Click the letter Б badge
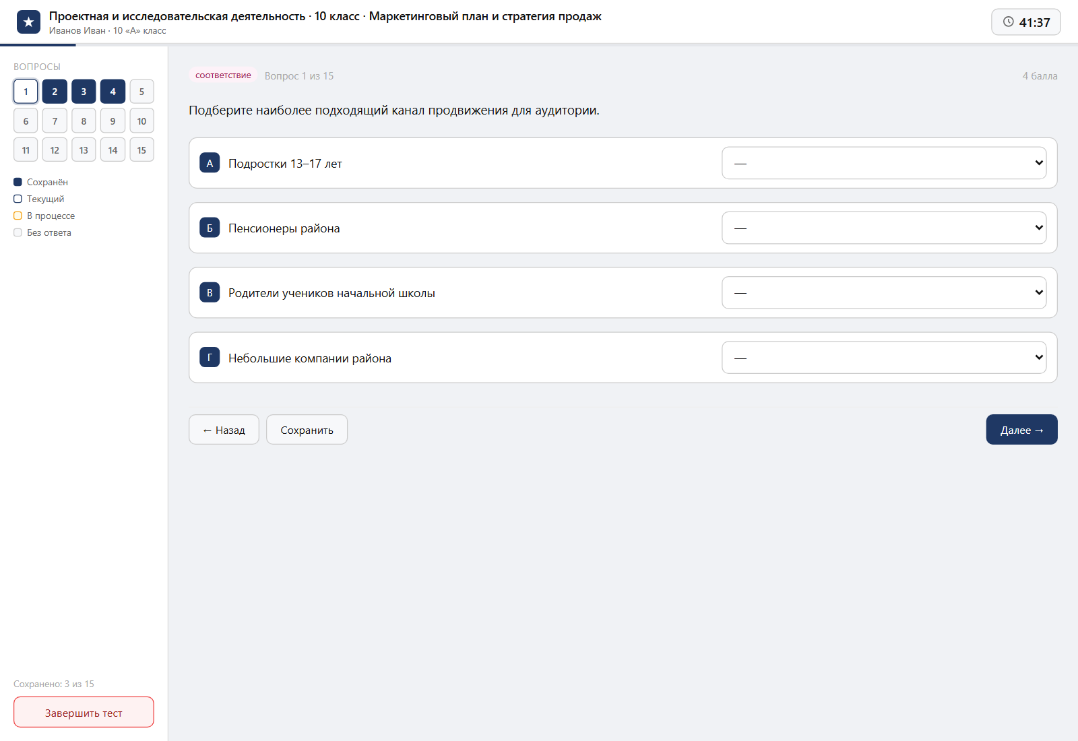Image resolution: width=1078 pixels, height=741 pixels. pyautogui.click(x=210, y=228)
